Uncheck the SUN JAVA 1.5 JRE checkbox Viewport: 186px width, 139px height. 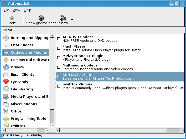59,77
